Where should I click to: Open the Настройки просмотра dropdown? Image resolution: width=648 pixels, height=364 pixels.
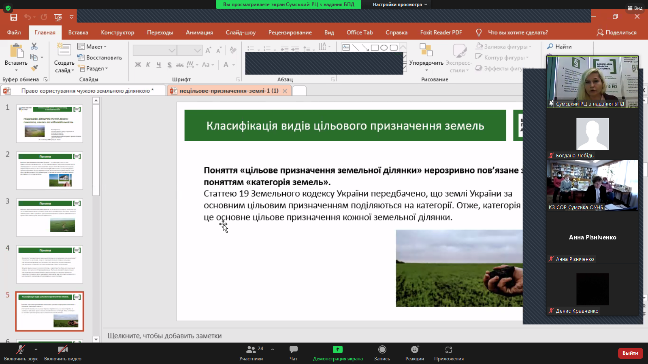click(x=400, y=4)
